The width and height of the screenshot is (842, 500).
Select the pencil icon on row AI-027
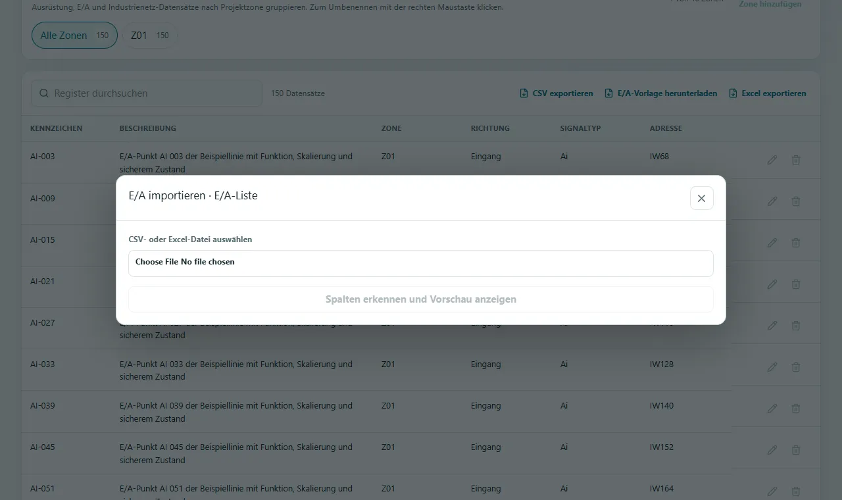point(772,326)
